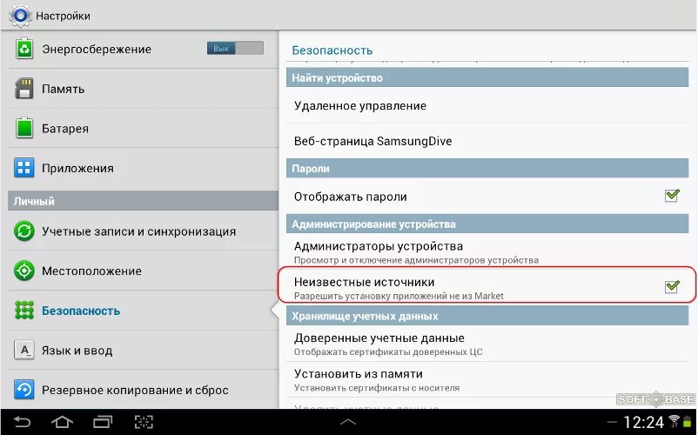The width and height of the screenshot is (698, 435).
Task: Tap Установить из памяти option
Action: coord(487,379)
